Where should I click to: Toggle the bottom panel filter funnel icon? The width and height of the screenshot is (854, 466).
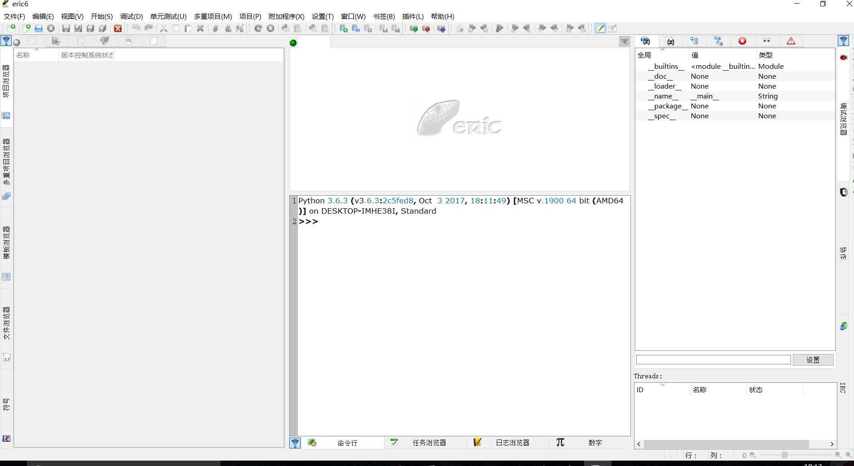[x=295, y=443]
